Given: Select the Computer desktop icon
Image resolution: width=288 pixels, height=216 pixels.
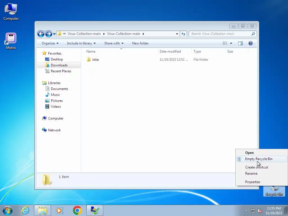Looking at the screenshot, I should tap(11, 12).
